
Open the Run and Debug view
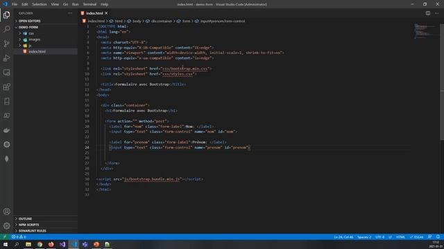[7, 58]
